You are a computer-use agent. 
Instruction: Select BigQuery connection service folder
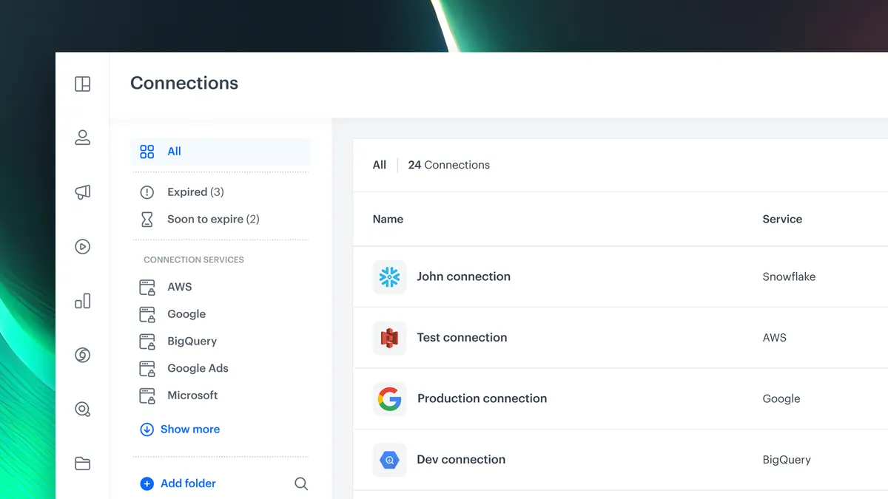point(192,342)
